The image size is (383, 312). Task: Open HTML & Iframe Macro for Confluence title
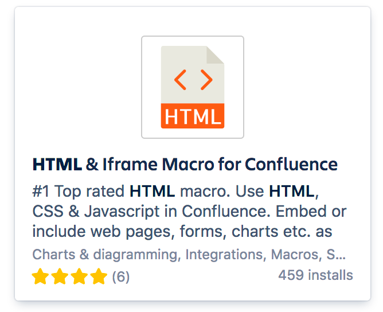pyautogui.click(x=185, y=164)
